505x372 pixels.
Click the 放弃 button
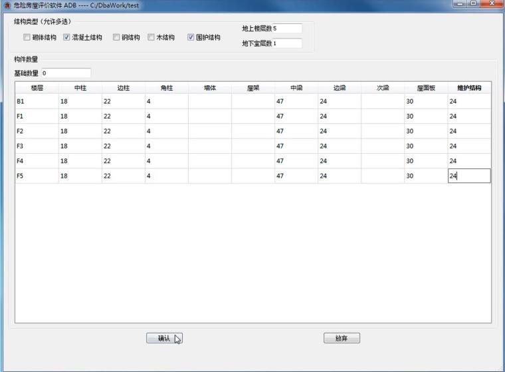coord(342,338)
